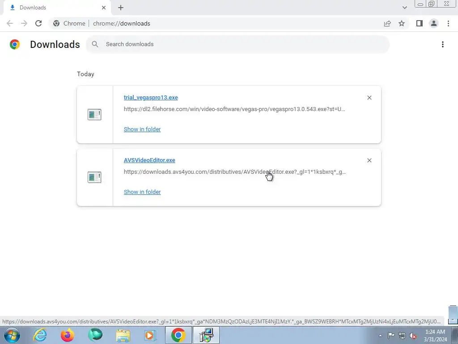458x344 pixels.
Task: Click the search magnifier icon
Action: tap(95, 44)
